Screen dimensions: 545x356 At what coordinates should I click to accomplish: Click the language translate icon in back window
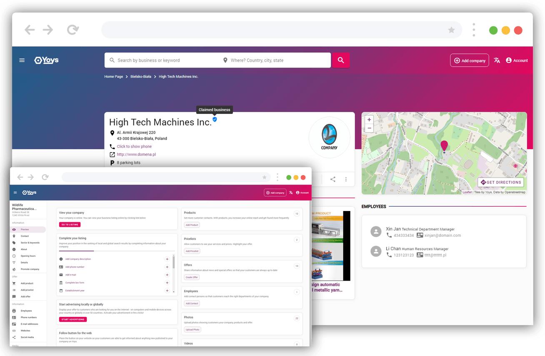pos(497,60)
